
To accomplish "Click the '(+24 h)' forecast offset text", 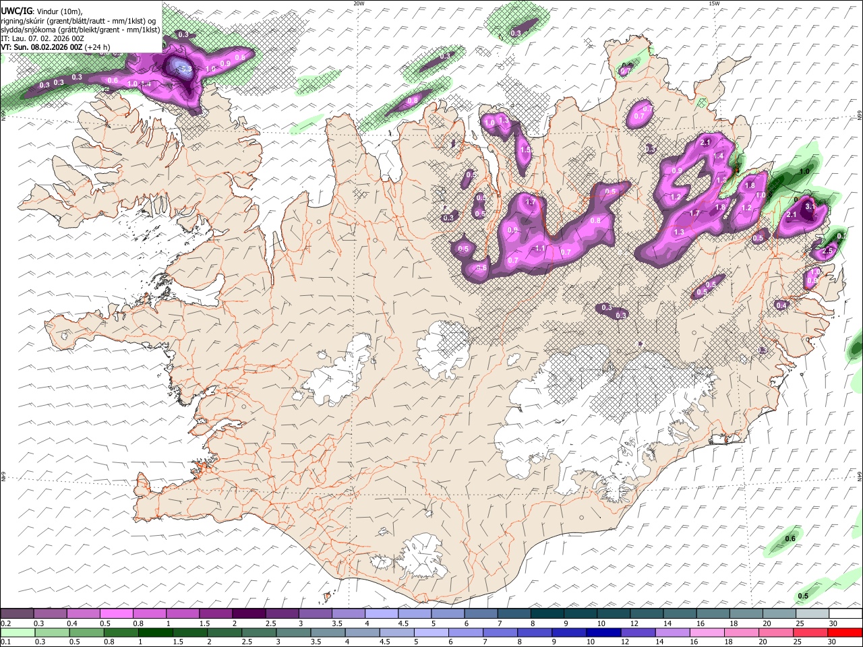I will [98, 47].
